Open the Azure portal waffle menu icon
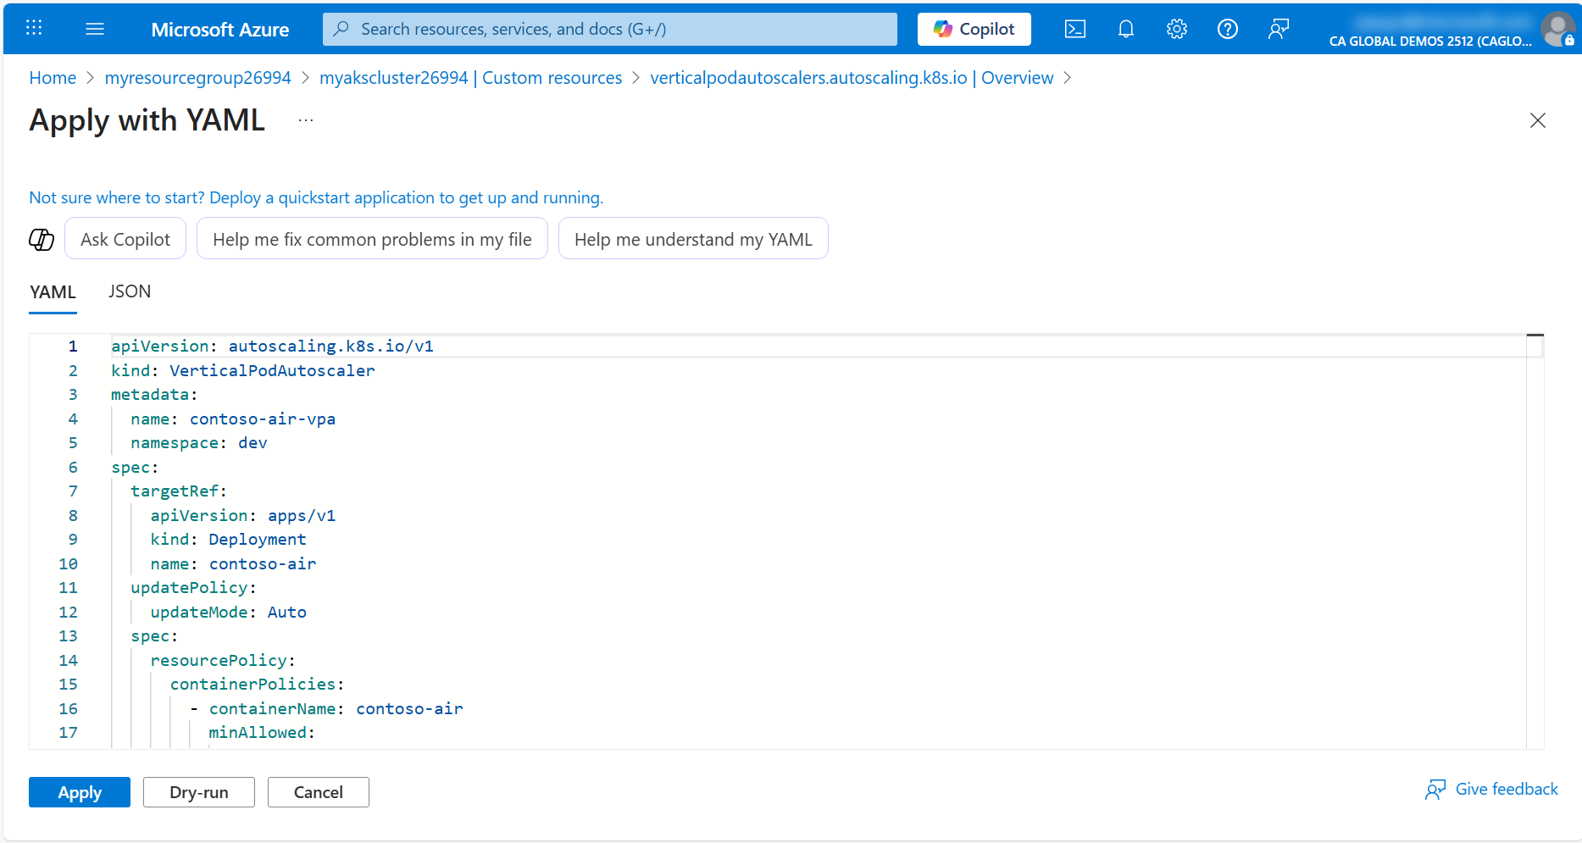Viewport: 1582px width, 843px height. (34, 29)
